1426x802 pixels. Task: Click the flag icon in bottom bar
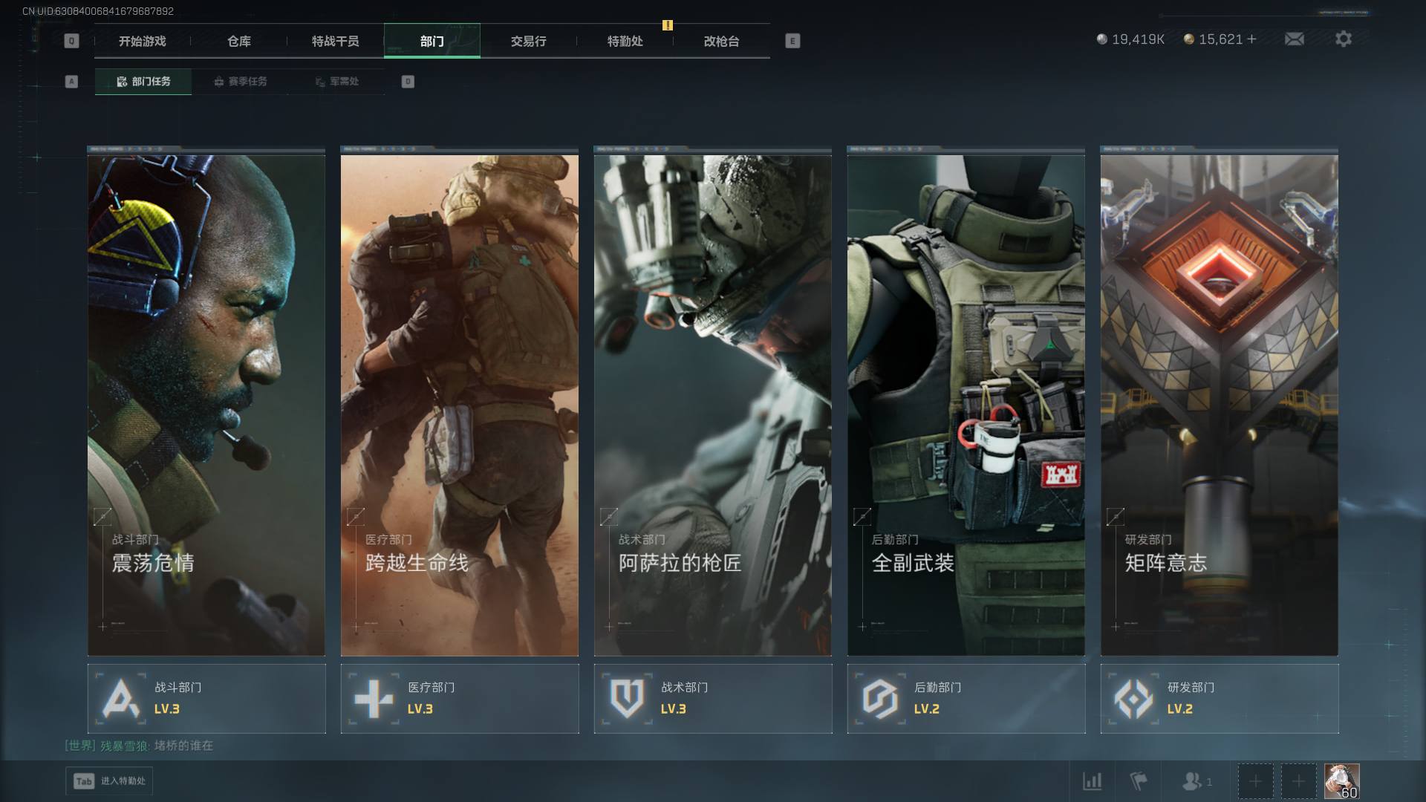point(1138,781)
